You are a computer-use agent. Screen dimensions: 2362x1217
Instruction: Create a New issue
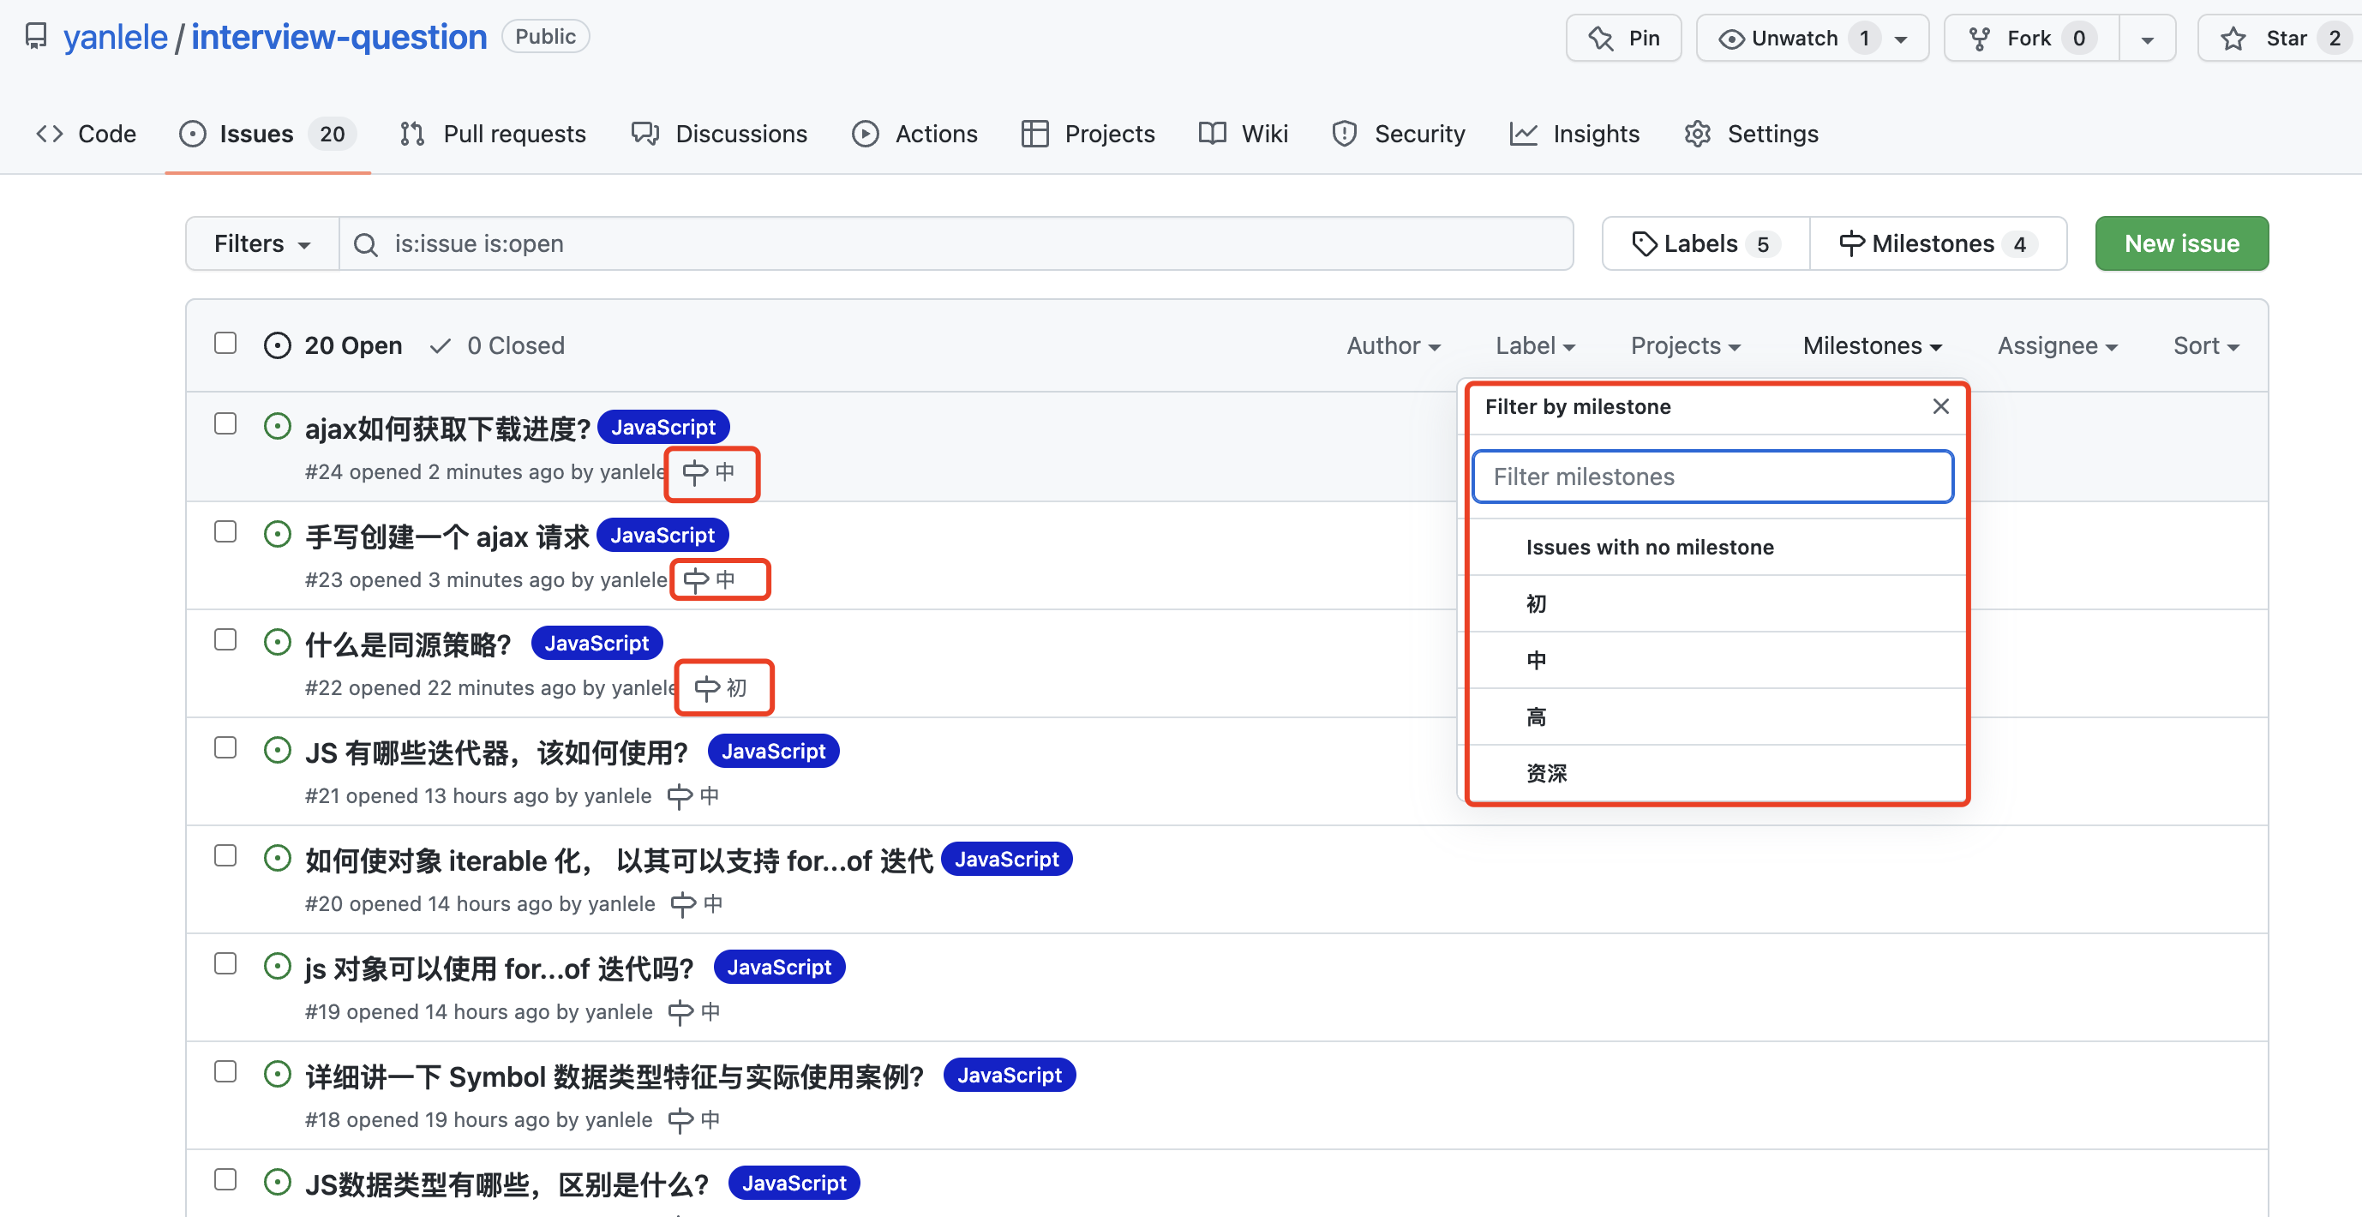click(2181, 244)
